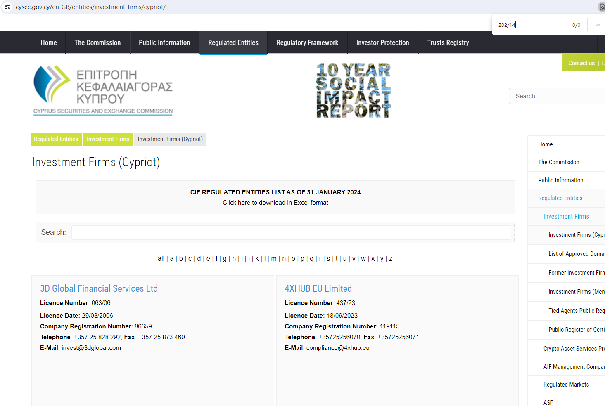
Task: Filter firms by letter b
Action: point(181,259)
